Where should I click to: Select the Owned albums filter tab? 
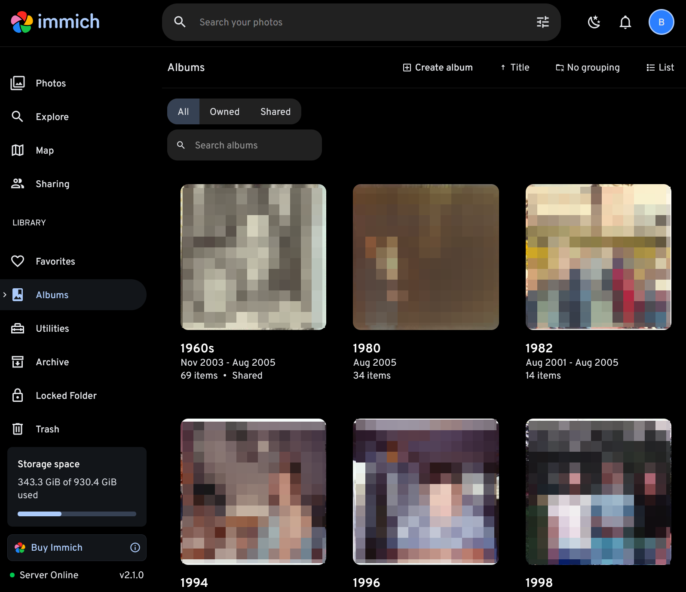[x=224, y=111]
